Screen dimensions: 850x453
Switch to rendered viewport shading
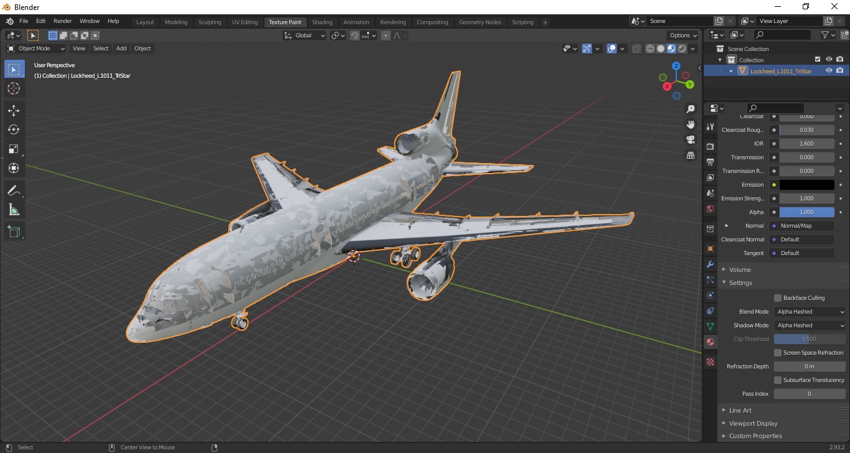(x=682, y=49)
